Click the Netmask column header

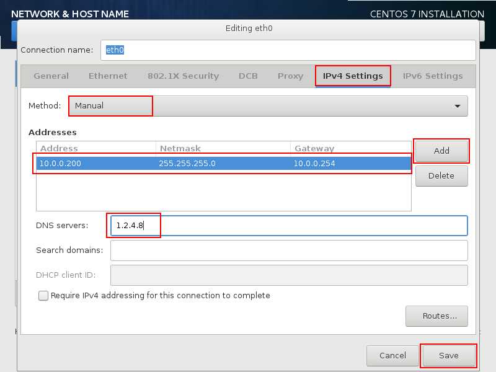click(223, 148)
